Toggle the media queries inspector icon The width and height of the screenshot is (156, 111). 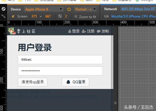3,16
